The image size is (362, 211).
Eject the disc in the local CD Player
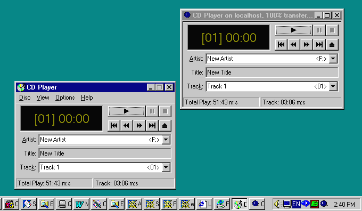(x=164, y=126)
